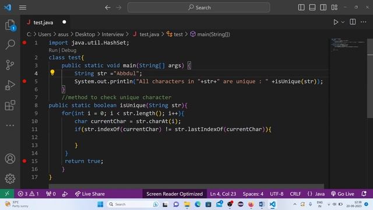Go back with the left arrow
373x210 pixels.
[x=108, y=8]
